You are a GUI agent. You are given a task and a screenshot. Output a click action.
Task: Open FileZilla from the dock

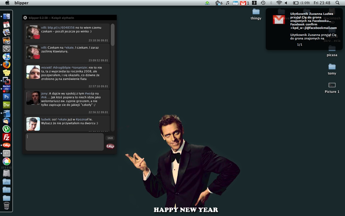pyautogui.click(x=6, y=137)
